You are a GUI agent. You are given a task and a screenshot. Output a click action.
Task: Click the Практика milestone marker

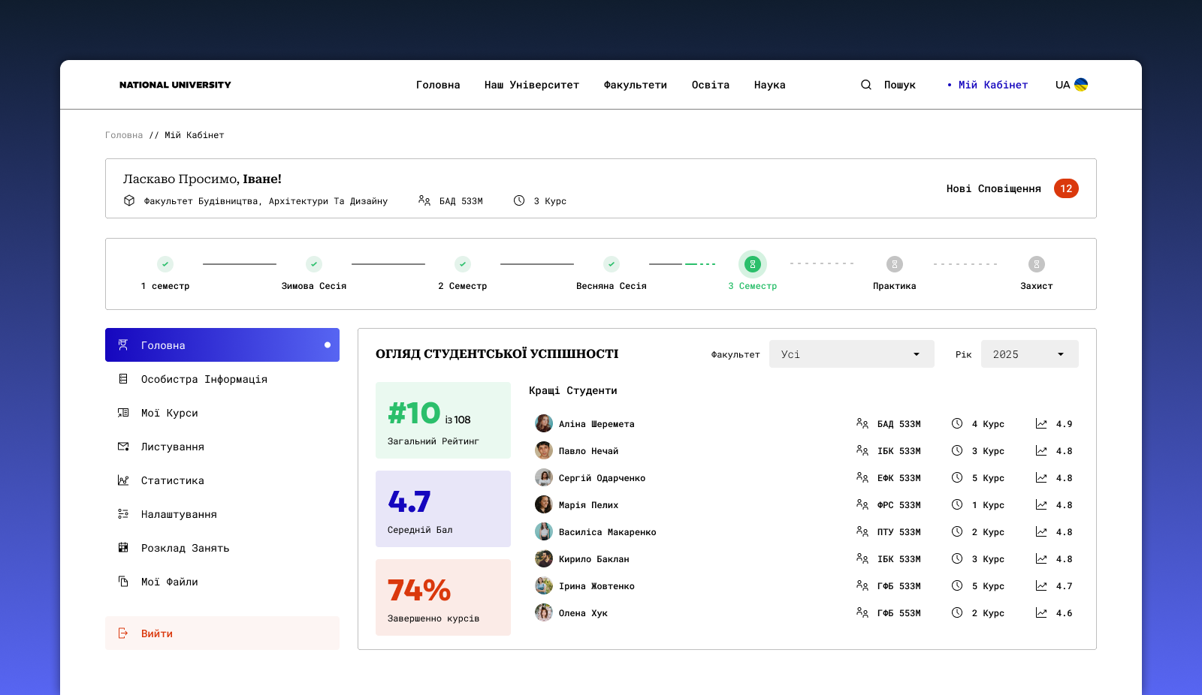coord(894,263)
